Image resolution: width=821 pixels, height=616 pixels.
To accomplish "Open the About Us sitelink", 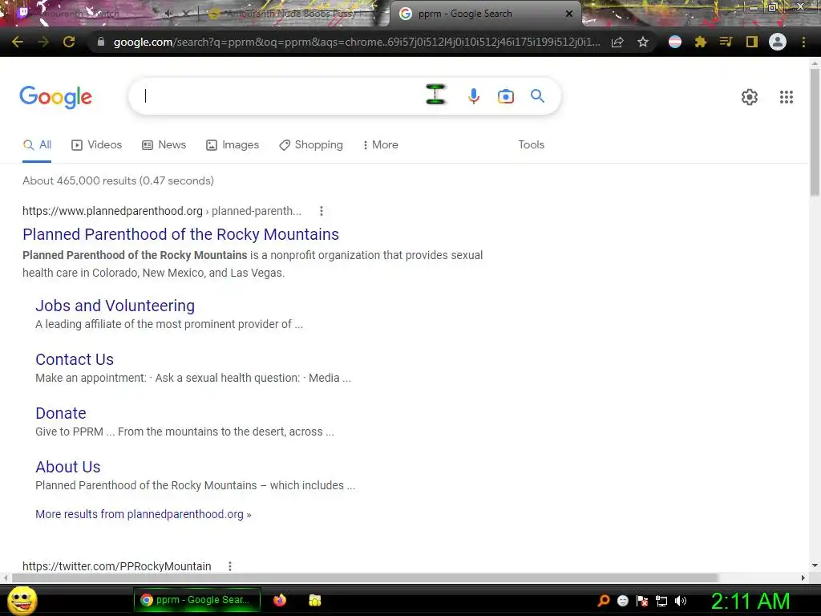I will 68,468.
